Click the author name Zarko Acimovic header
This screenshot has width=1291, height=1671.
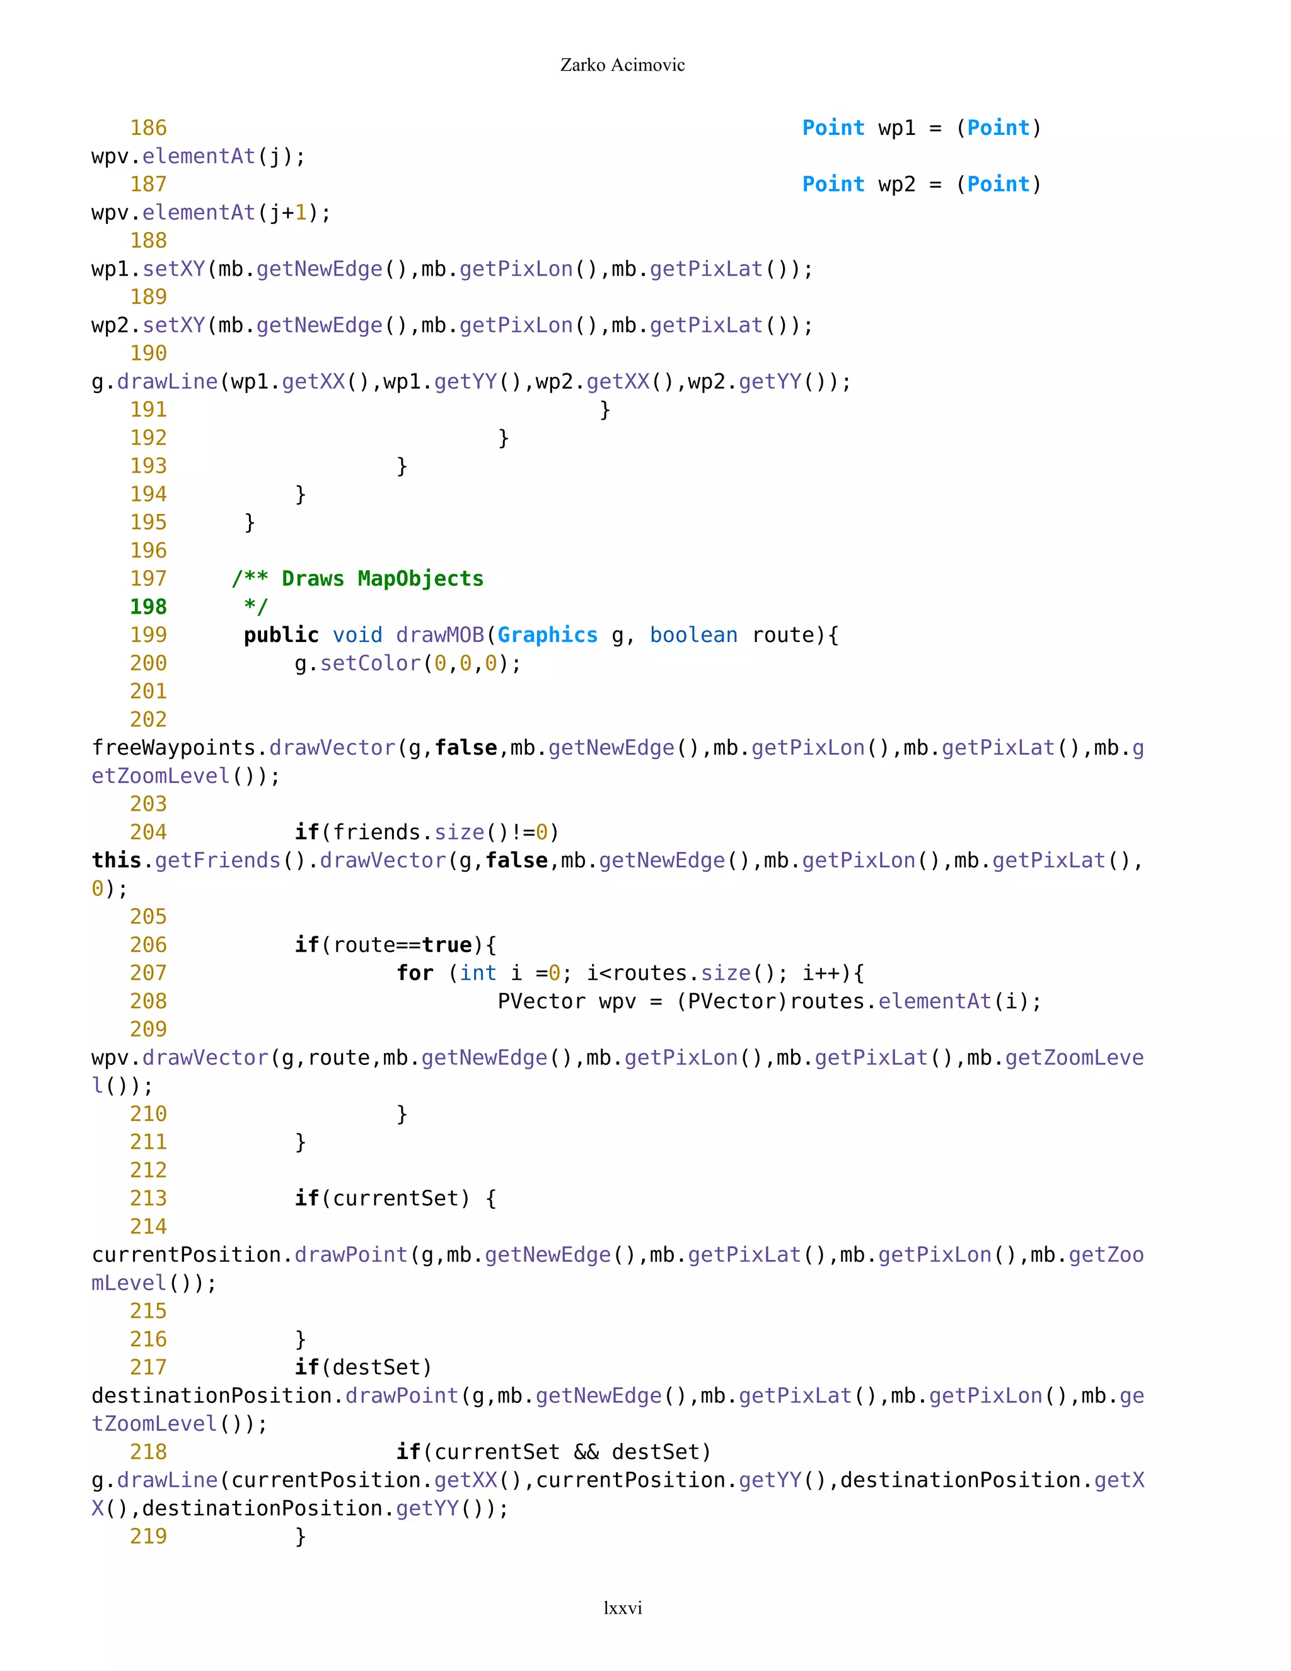tap(622, 65)
